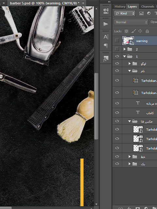Select the نام group name
This screenshot has height=209, width=157.
[143, 71]
